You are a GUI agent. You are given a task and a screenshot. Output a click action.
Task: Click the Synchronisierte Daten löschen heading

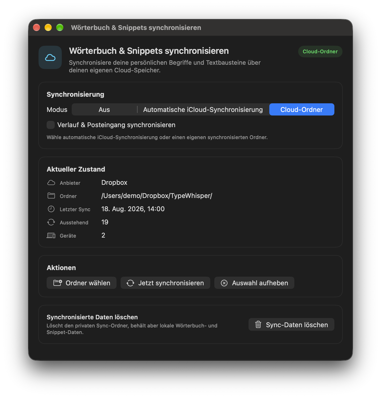(92, 317)
